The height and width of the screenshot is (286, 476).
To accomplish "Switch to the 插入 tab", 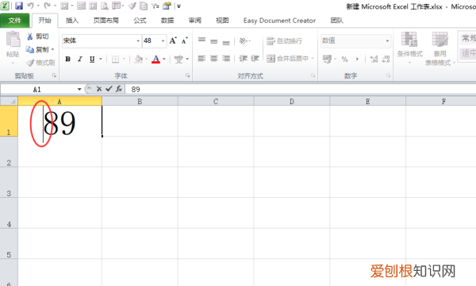I will pos(72,21).
